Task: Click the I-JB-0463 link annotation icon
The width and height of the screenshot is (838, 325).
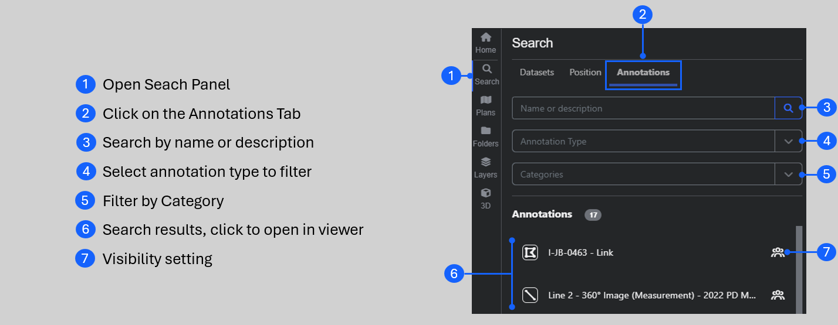Action: click(530, 252)
